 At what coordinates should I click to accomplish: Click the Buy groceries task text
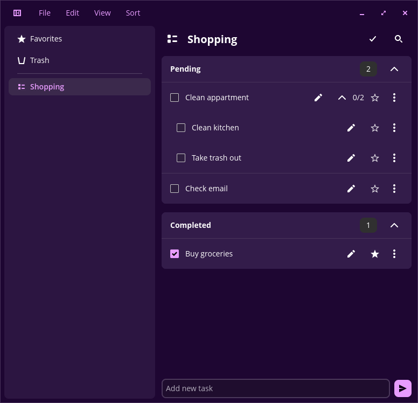209,254
